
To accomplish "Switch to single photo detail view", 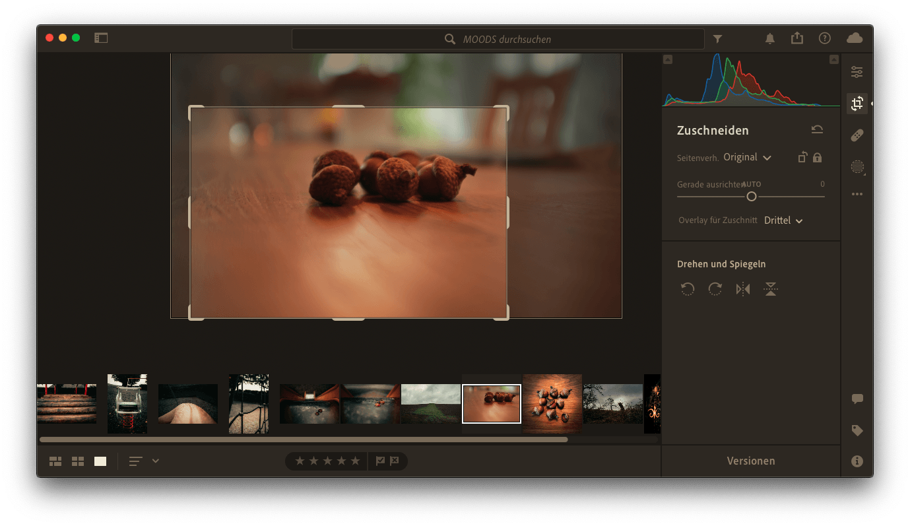I will point(100,461).
